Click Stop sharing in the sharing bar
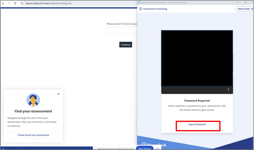The image size is (254, 150). 144,148
